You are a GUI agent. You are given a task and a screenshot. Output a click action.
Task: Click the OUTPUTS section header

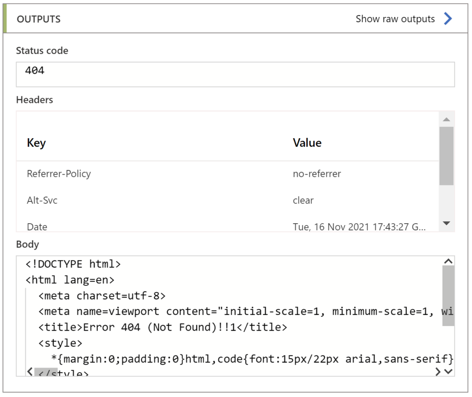(39, 19)
